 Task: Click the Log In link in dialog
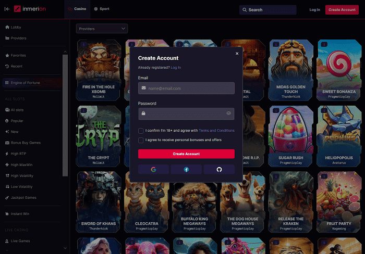pos(176,67)
